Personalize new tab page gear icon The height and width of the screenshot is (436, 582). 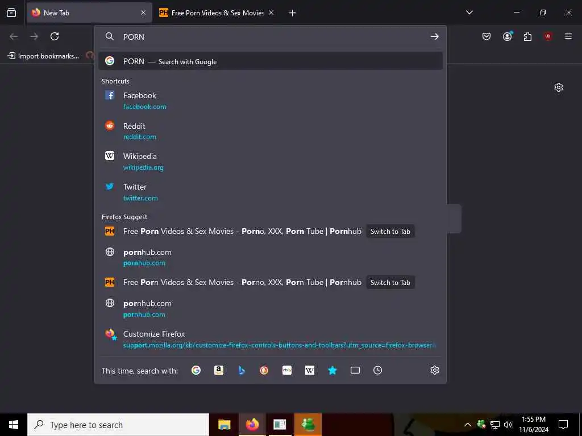tap(559, 87)
